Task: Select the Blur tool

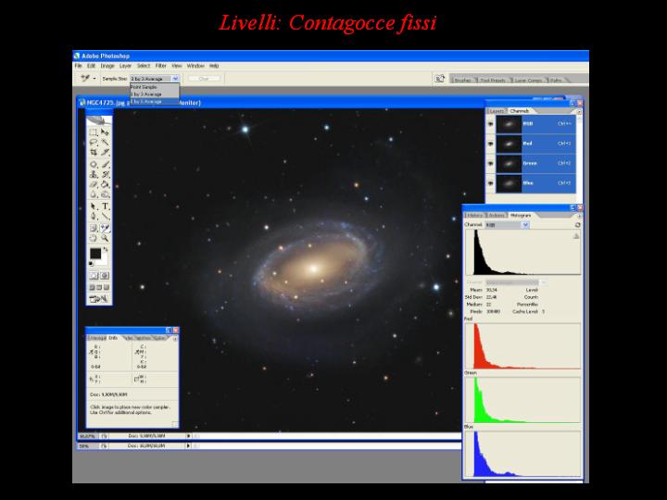Action: pyautogui.click(x=94, y=194)
